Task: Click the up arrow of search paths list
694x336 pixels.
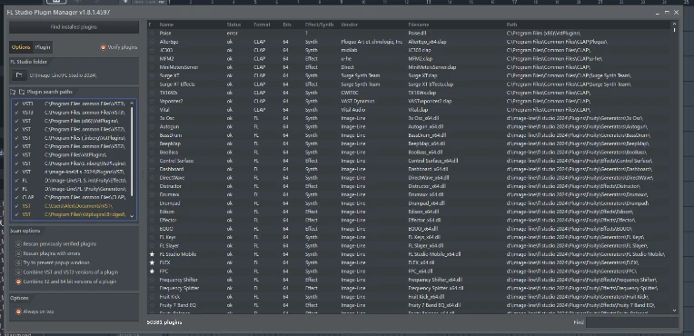Action: [x=132, y=104]
